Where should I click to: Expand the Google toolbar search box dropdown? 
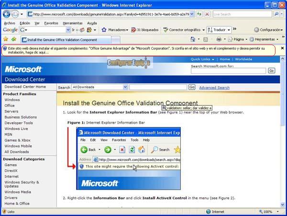pyautogui.click(x=68, y=30)
